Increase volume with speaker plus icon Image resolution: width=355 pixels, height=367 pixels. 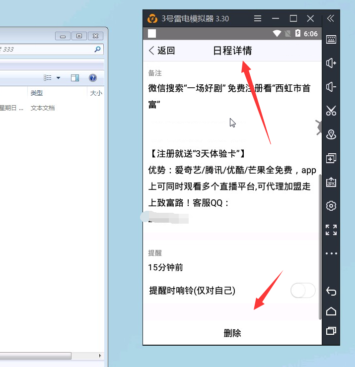331,63
